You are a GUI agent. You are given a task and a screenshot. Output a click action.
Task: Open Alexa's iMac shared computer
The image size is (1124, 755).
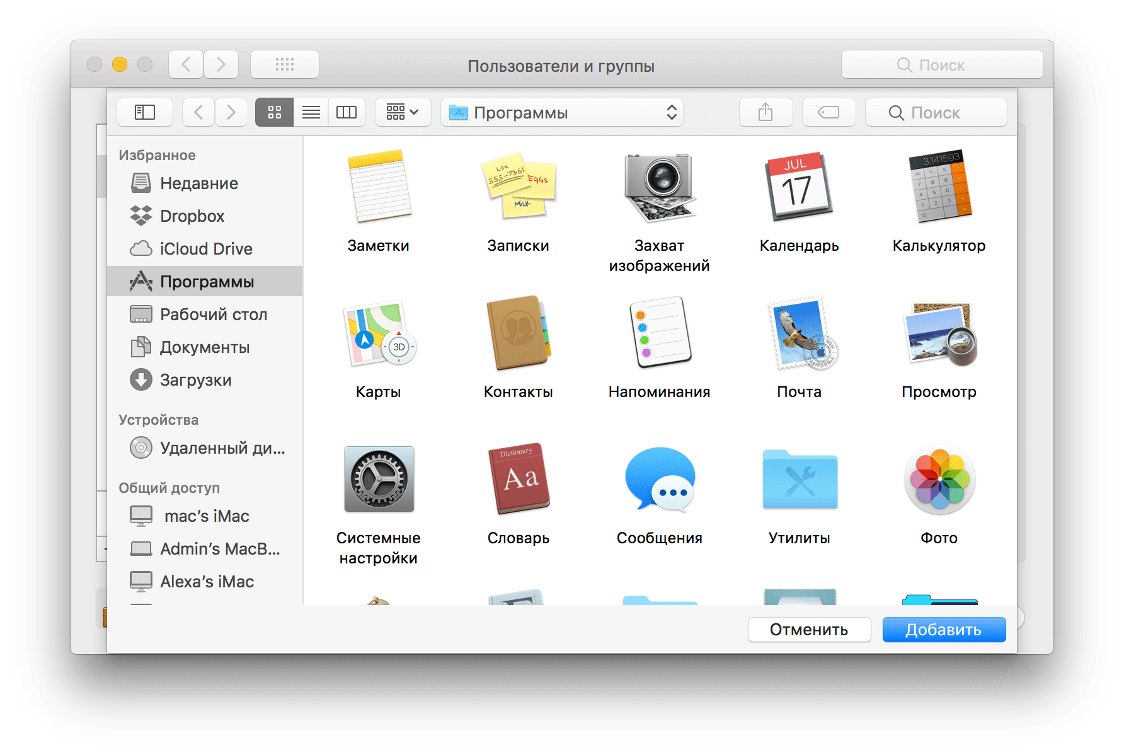click(x=205, y=581)
